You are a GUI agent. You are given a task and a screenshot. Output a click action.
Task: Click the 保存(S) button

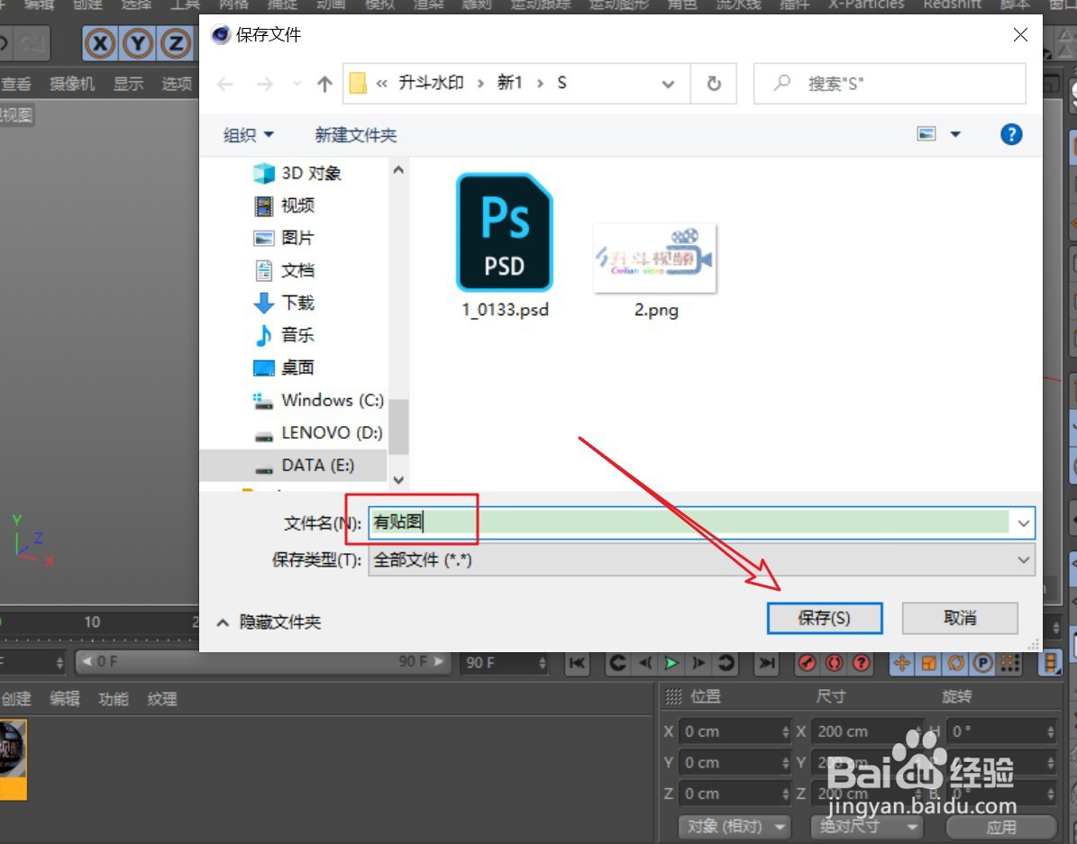point(825,618)
